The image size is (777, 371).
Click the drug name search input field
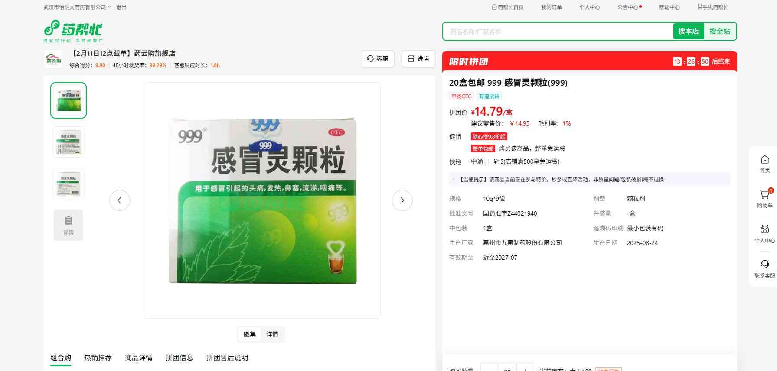(557, 32)
